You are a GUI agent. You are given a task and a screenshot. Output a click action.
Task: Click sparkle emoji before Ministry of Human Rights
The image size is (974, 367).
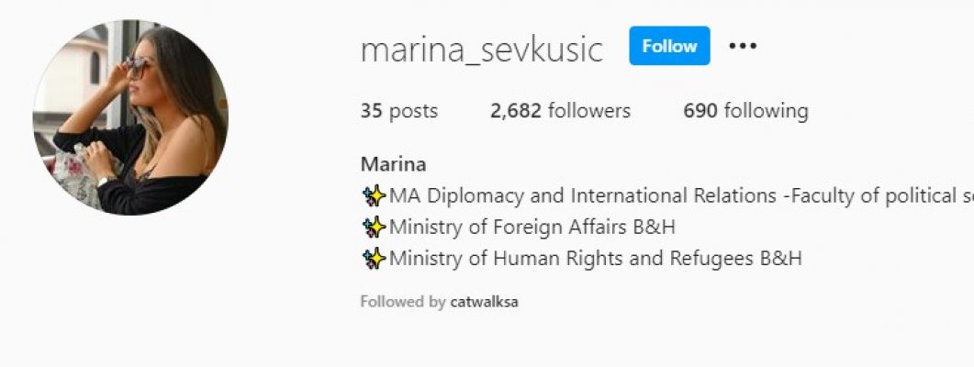(374, 258)
